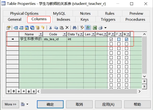Click the Print icon in toolbar
This screenshot has height=110, width=153.
click(100, 28)
